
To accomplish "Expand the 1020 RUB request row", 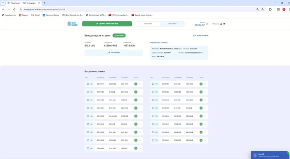I will point(140,132).
